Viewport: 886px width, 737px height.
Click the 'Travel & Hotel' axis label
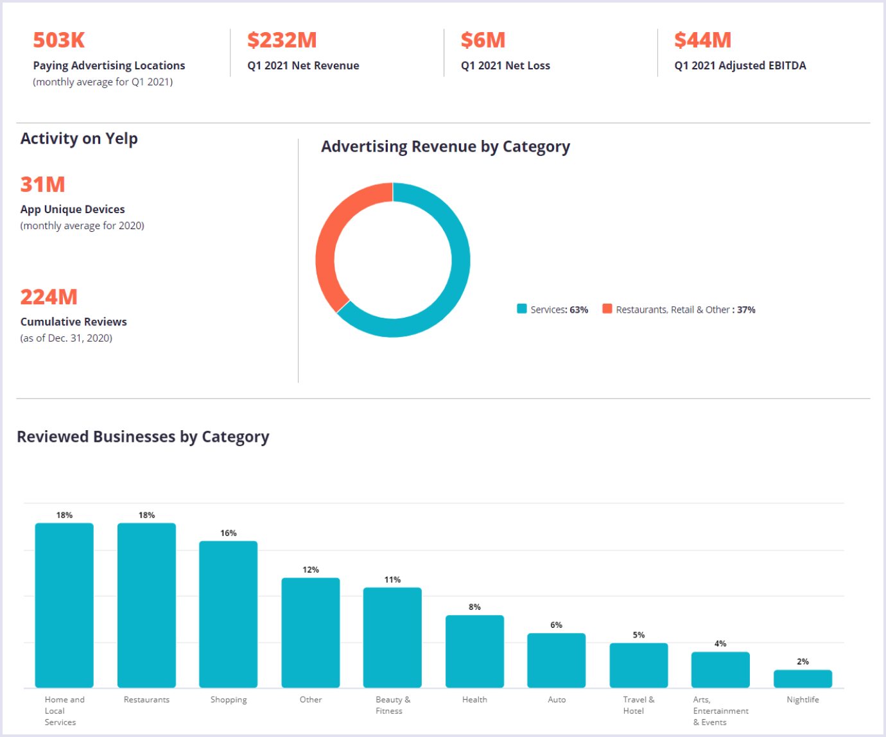point(639,705)
